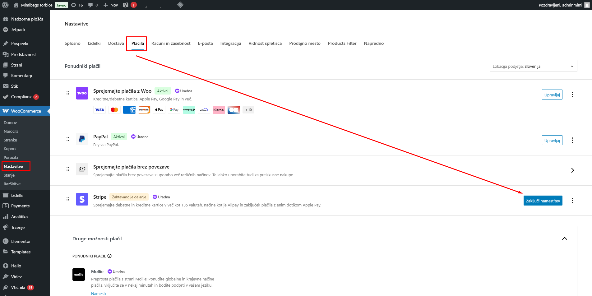Collapse the Druge možnosti plačil section

(565, 238)
